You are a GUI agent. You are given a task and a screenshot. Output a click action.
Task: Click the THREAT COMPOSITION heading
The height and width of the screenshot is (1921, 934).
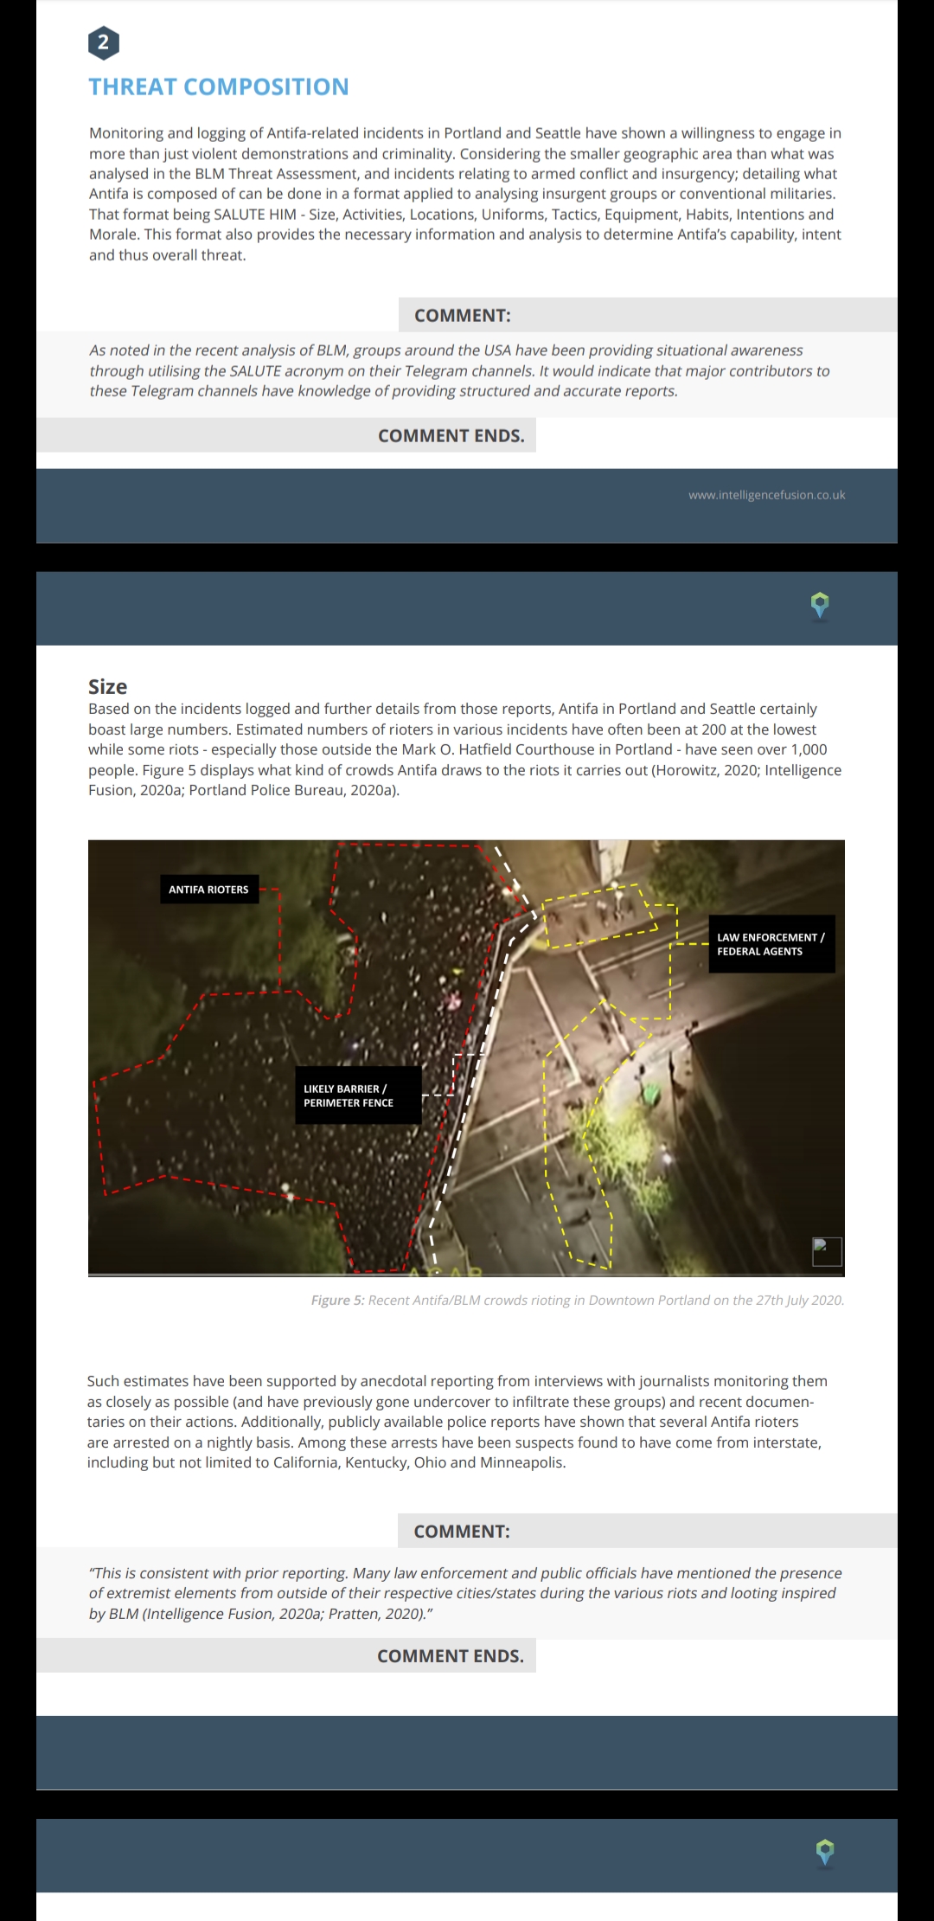[219, 87]
